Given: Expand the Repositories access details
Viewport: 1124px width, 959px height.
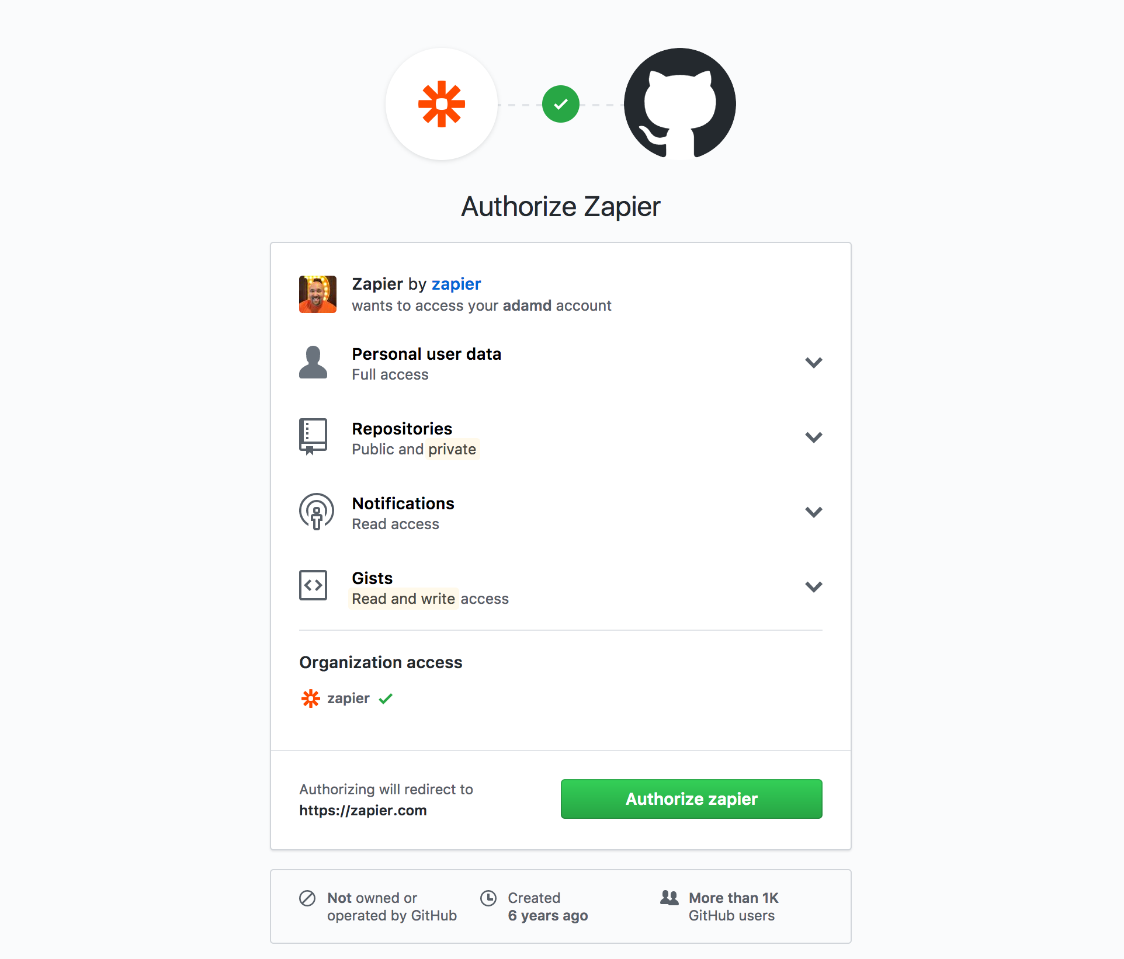Looking at the screenshot, I should 813,437.
